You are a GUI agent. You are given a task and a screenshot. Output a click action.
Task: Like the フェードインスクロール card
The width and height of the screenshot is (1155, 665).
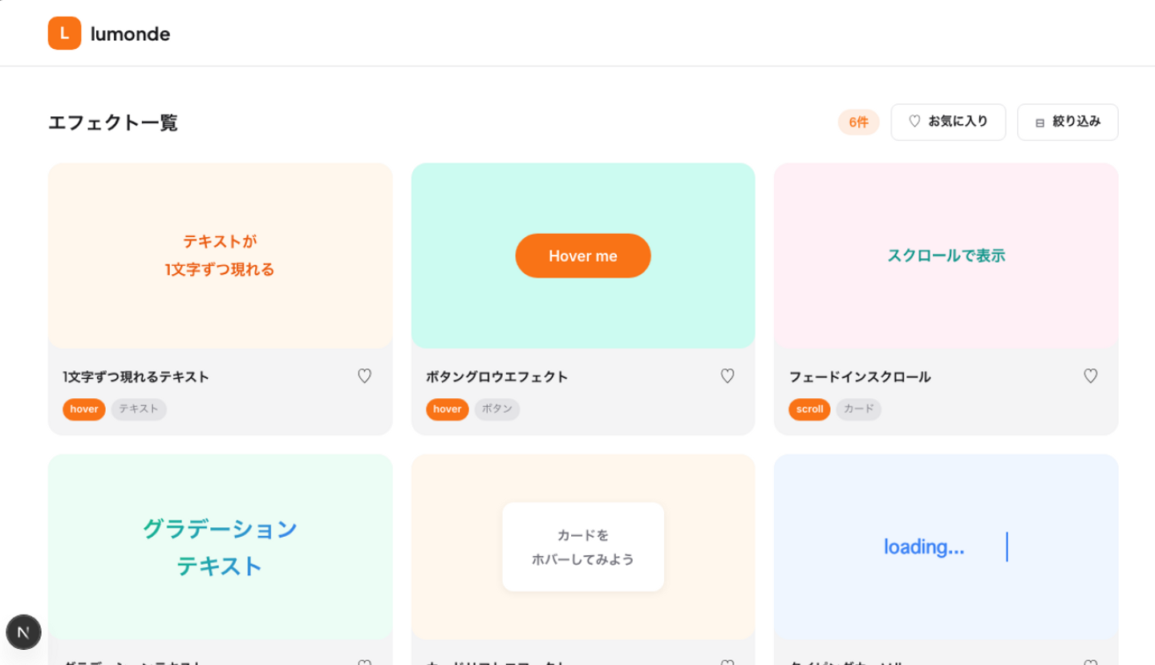[x=1090, y=377]
